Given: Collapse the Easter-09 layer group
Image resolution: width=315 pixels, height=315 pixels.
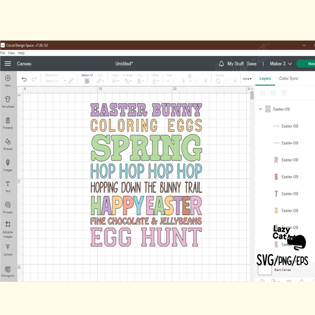Looking at the screenshot, I should [260, 109].
